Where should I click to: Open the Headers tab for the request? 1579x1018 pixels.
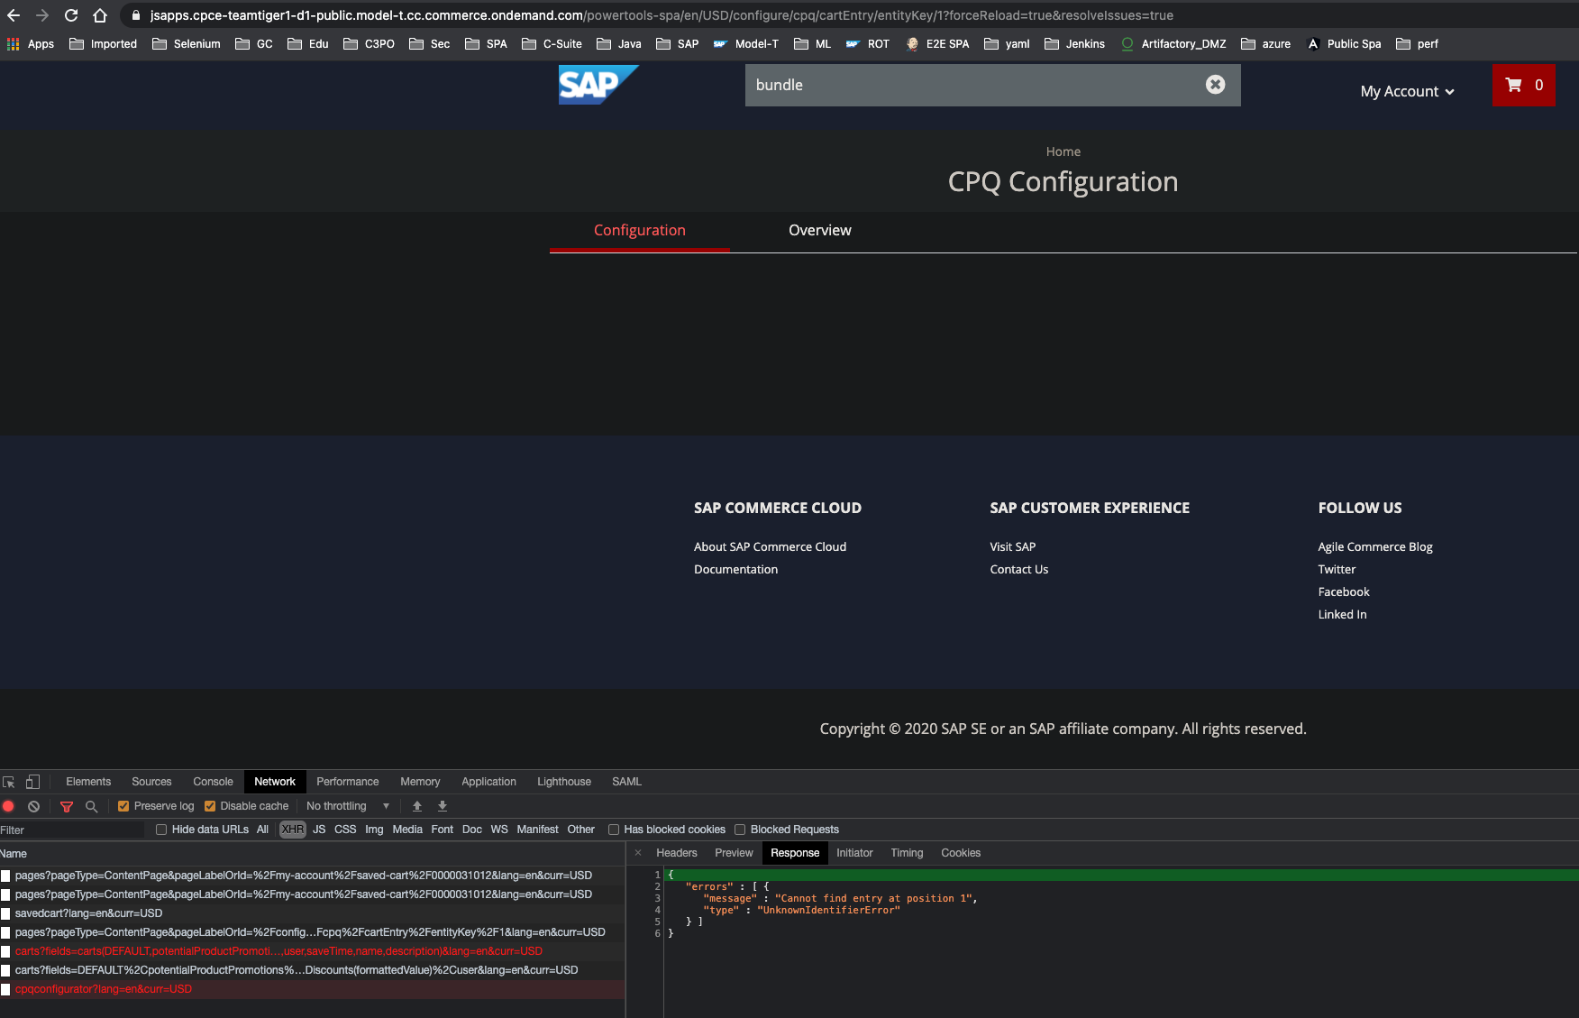pyautogui.click(x=675, y=852)
